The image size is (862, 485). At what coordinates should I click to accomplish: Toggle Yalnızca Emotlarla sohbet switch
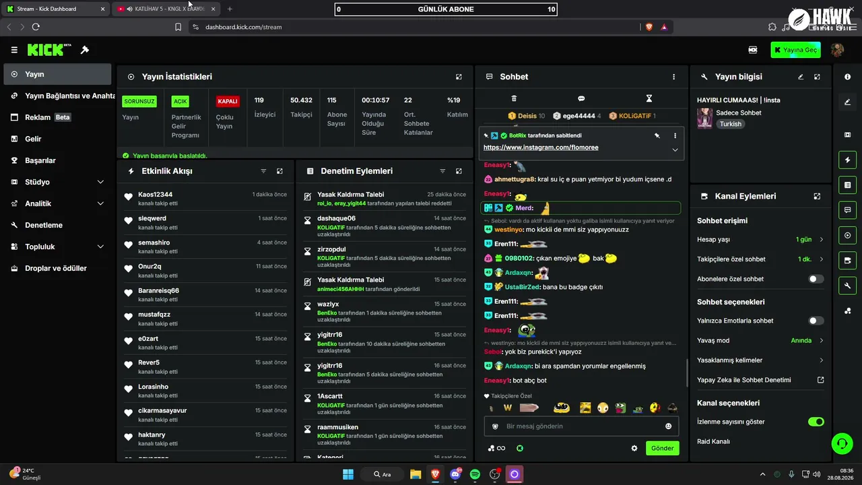(x=816, y=321)
